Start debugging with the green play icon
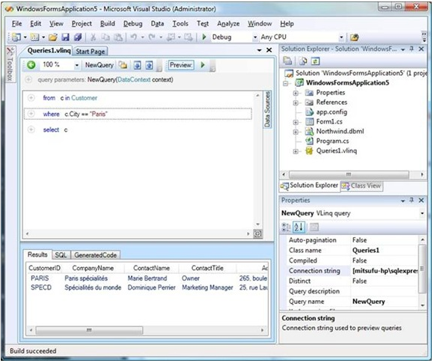 [x=204, y=37]
